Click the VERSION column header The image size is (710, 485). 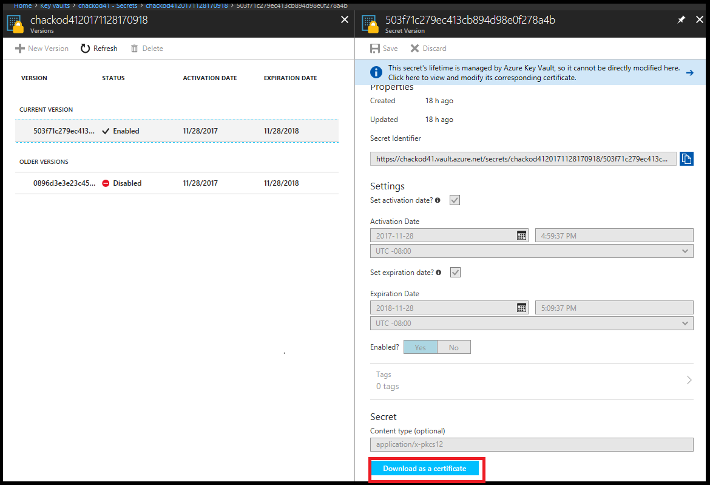click(34, 78)
